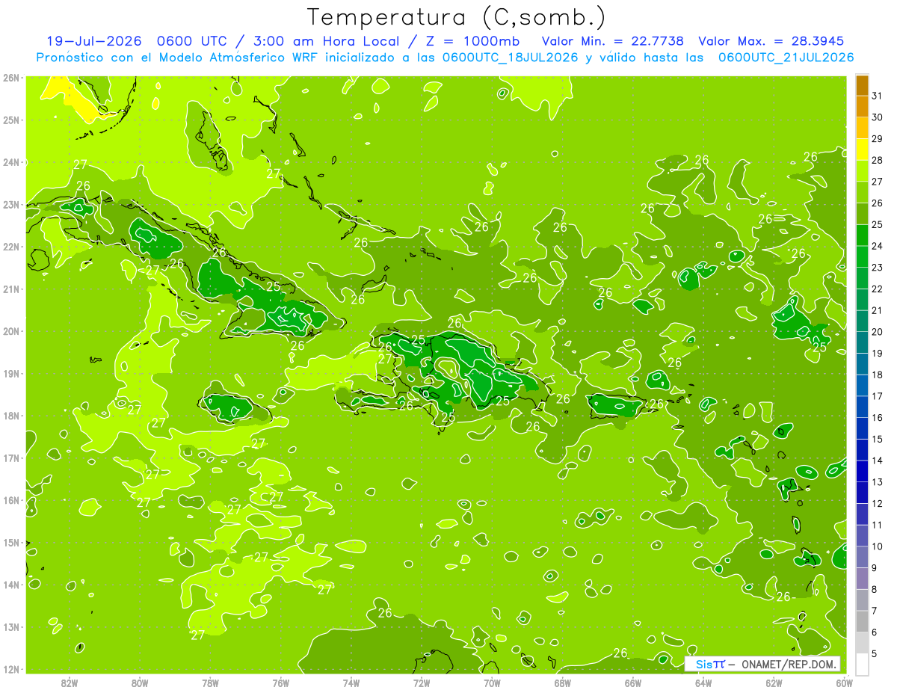Click the "64W" longitude label

pyautogui.click(x=703, y=682)
